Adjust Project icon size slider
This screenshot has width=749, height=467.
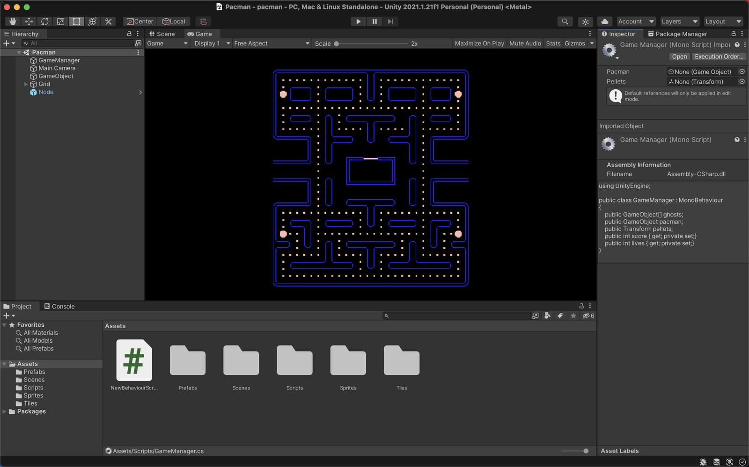click(x=575, y=451)
